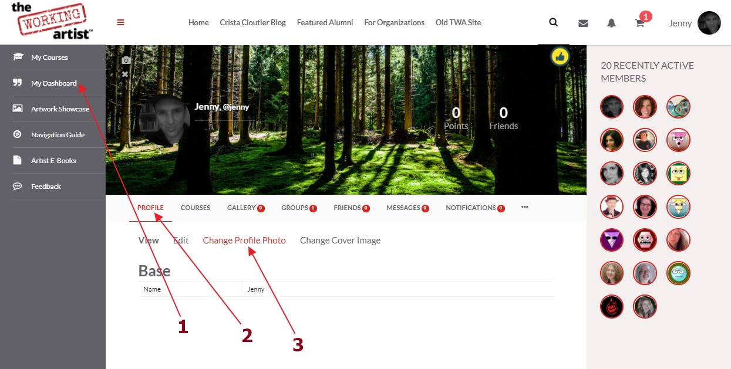Open the Gallery tab
This screenshot has width=731, height=369.
245,208
